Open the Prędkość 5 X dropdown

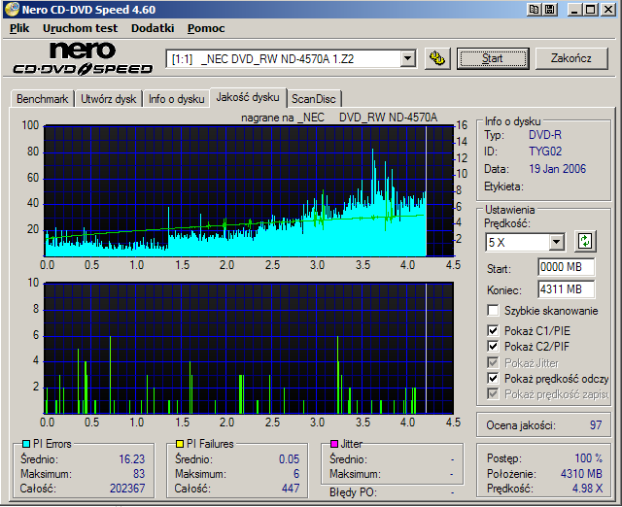[557, 242]
